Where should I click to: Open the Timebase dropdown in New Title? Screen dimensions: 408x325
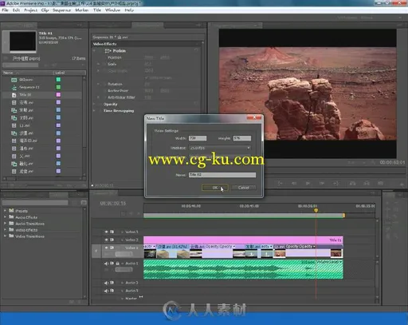[220, 148]
